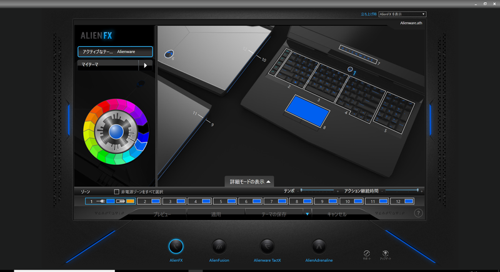Click the Alienware.ath theme file name

pyautogui.click(x=411, y=23)
